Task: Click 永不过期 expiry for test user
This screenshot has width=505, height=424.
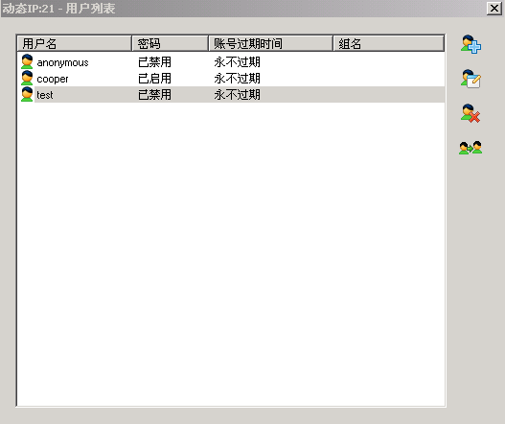Action: (237, 95)
